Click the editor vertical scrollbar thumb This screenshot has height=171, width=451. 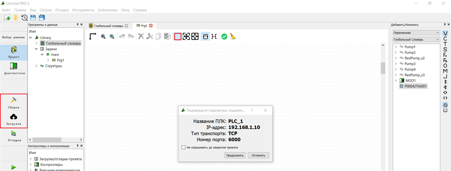tap(383, 69)
